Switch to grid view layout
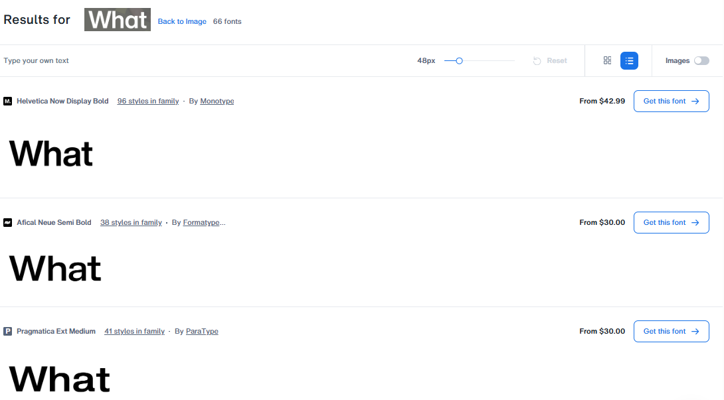The image size is (724, 400). 607,60
